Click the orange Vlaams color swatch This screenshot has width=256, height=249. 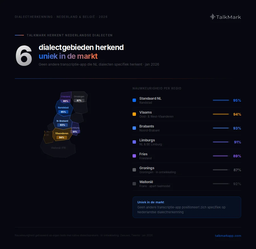(x=134, y=114)
